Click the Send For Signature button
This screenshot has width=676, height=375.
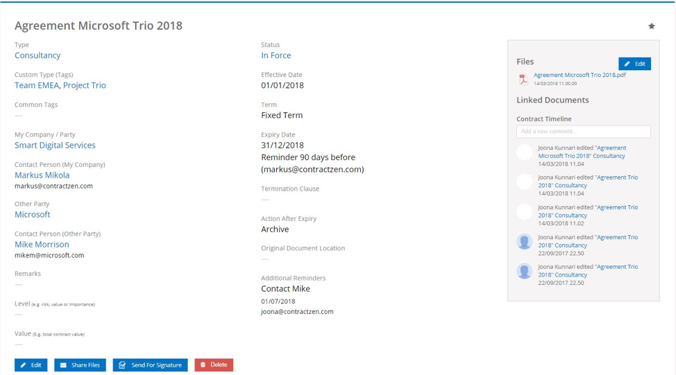[x=150, y=365]
